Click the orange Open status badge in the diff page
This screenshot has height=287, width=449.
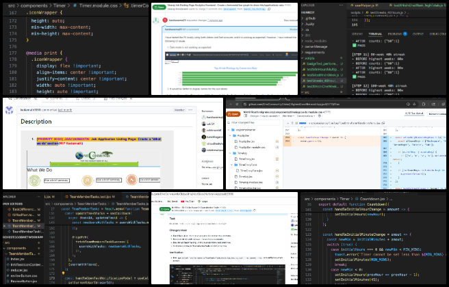[x=233, y=114]
